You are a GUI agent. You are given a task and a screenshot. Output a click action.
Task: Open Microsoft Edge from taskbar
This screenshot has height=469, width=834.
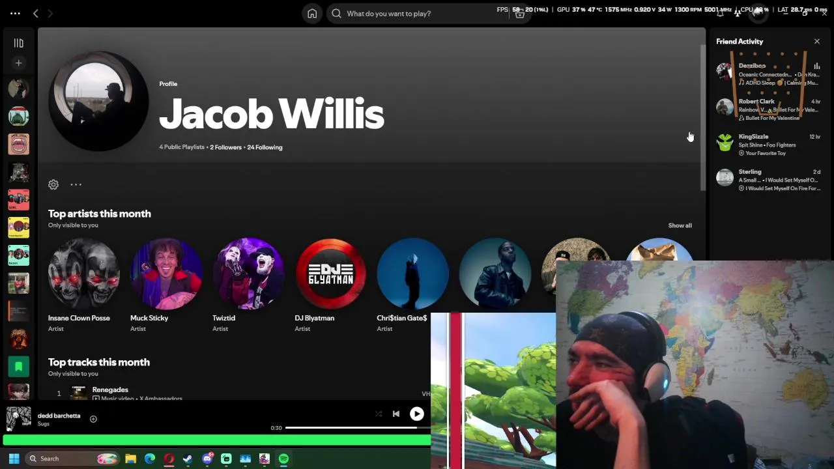pos(150,459)
